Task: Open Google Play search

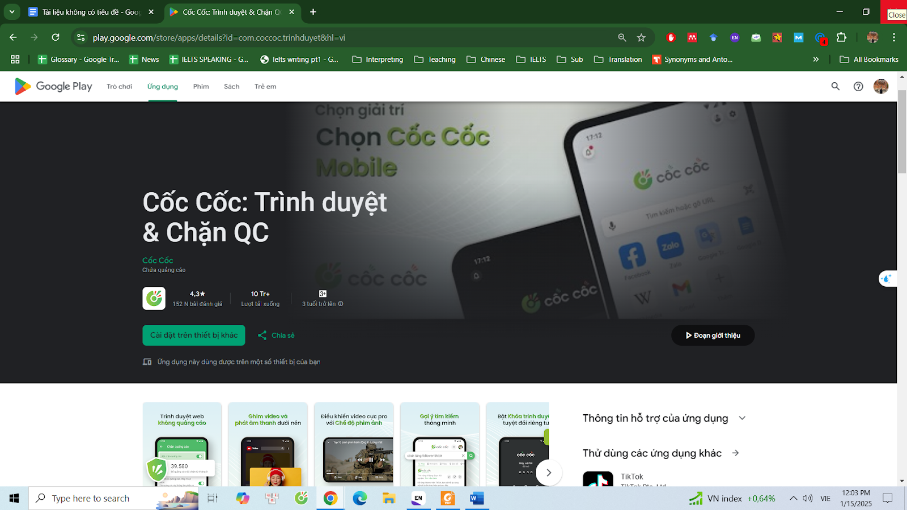Action: click(x=835, y=86)
